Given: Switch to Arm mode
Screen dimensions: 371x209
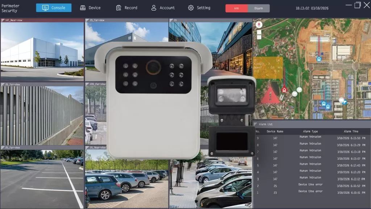Looking at the screenshot, I should [x=236, y=7].
